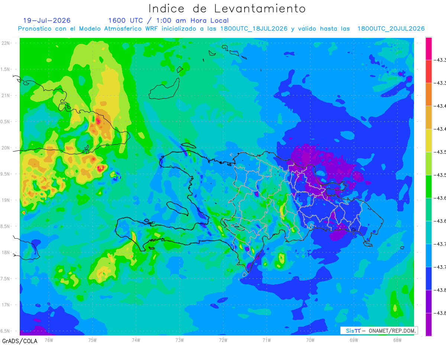Image resolution: width=446 pixels, height=345 pixels.
Task: Click the pink swatch in the color legend
Action: (x=429, y=48)
